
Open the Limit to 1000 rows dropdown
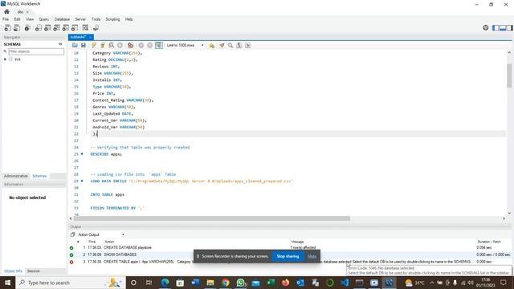pos(185,45)
